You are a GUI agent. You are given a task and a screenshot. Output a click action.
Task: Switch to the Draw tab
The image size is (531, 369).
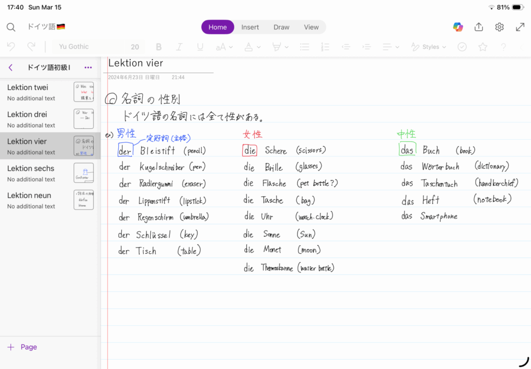click(x=282, y=27)
